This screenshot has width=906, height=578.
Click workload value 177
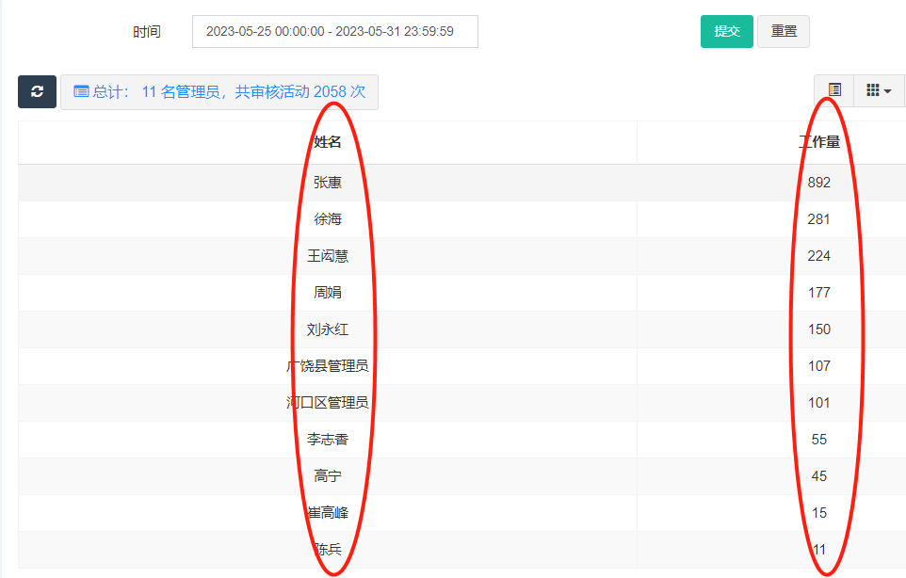point(818,293)
